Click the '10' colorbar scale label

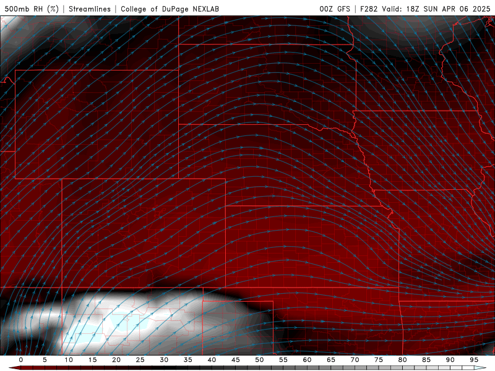[x=69, y=360]
